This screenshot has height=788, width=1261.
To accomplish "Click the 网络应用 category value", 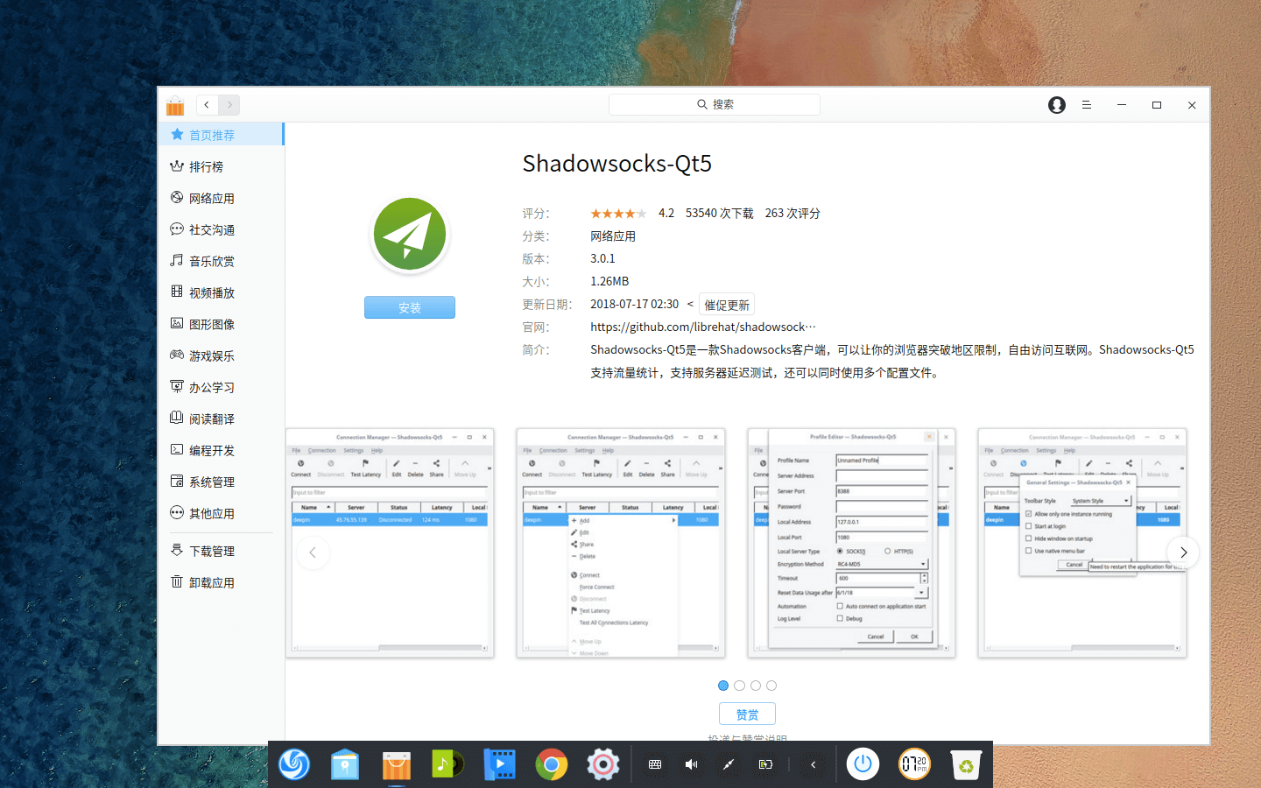I will tap(613, 236).
